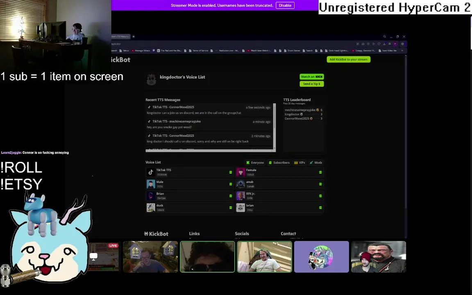This screenshot has height=295, width=472.
Task: Click the Contact footer heading
Action: pyautogui.click(x=288, y=234)
